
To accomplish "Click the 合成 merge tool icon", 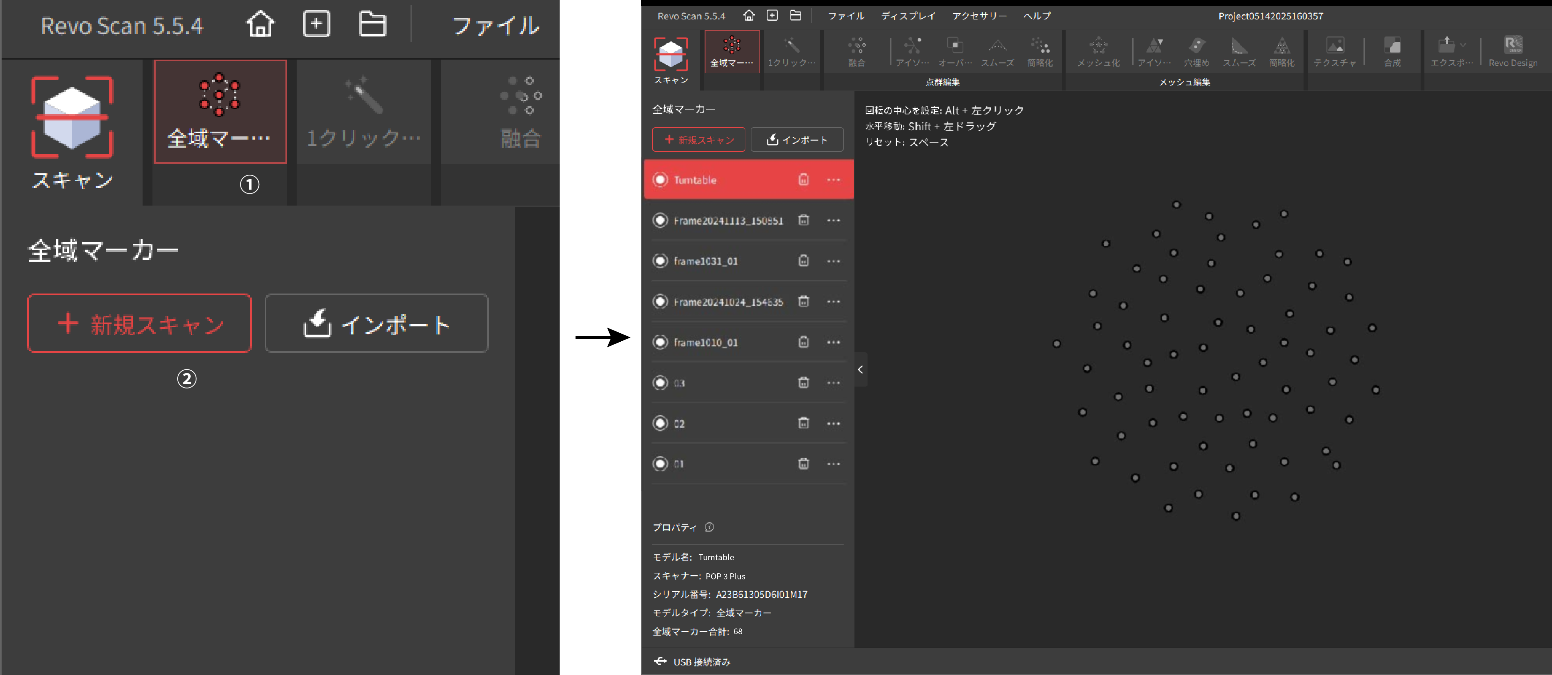I will point(1392,52).
